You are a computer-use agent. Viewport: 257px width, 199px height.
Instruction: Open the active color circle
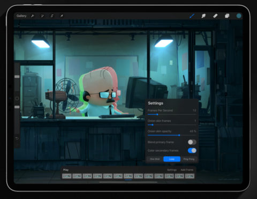point(239,16)
